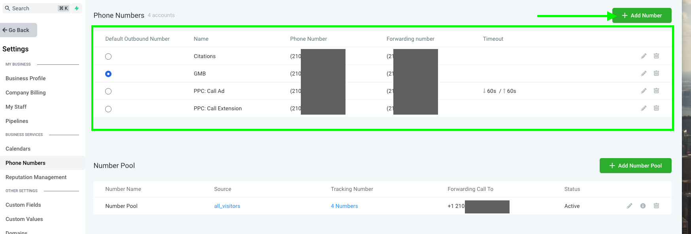Edit the Citations phone number row

pyautogui.click(x=644, y=56)
